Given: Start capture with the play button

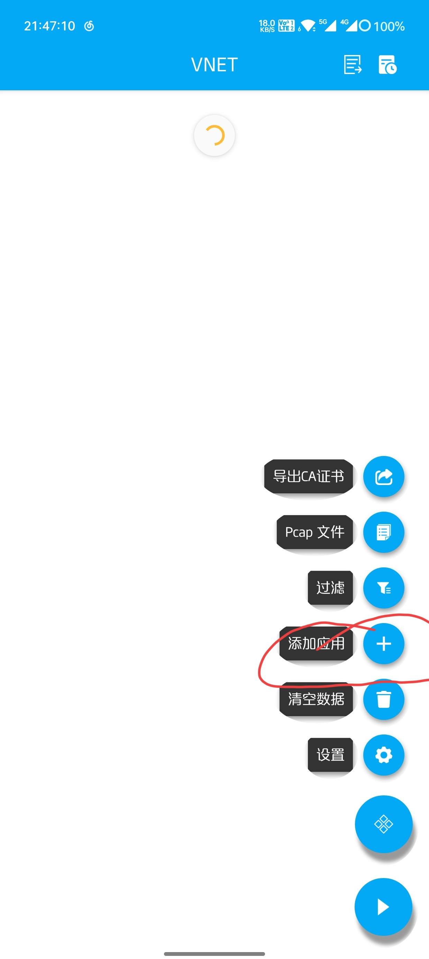Looking at the screenshot, I should pos(384,907).
